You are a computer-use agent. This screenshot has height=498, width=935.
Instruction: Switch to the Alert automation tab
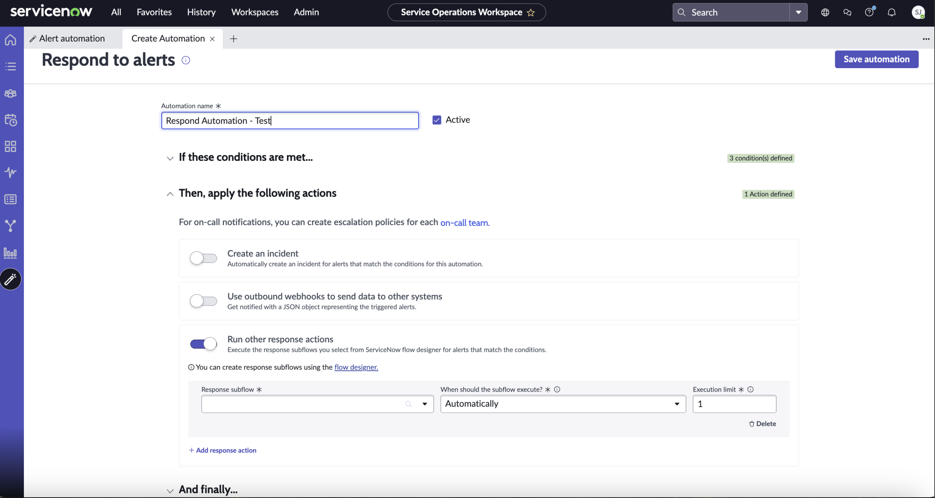tap(72, 38)
